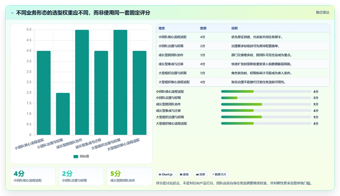Click the chart bar for 小团队核心流程适配

point(44,93)
